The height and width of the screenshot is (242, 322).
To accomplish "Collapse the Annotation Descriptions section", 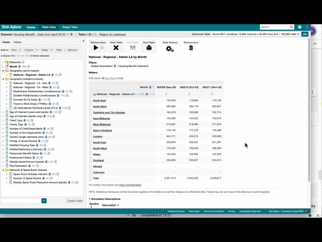I will (x=90, y=199).
